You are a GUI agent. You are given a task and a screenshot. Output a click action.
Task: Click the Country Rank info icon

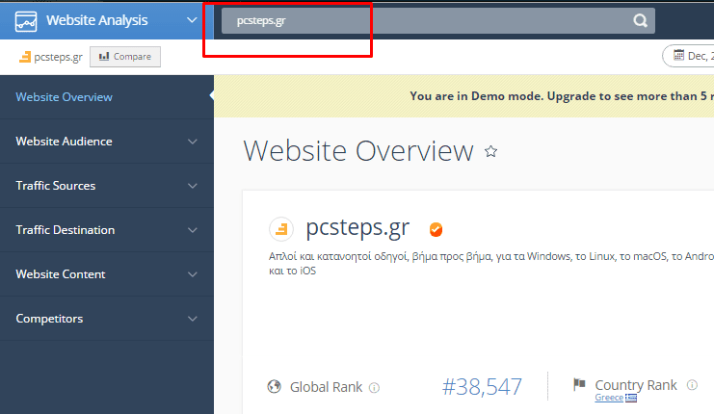pos(692,385)
